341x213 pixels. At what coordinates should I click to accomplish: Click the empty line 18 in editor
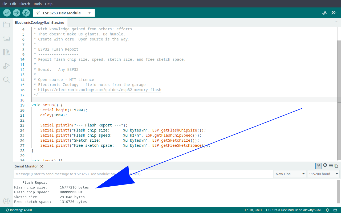coord(184,100)
